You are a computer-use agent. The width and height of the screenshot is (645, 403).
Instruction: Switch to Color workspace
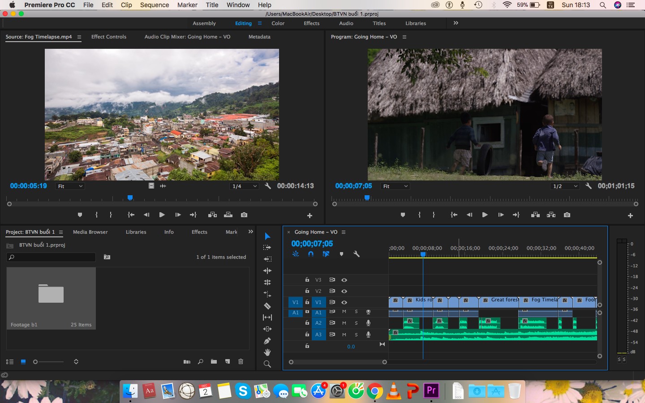pyautogui.click(x=278, y=23)
